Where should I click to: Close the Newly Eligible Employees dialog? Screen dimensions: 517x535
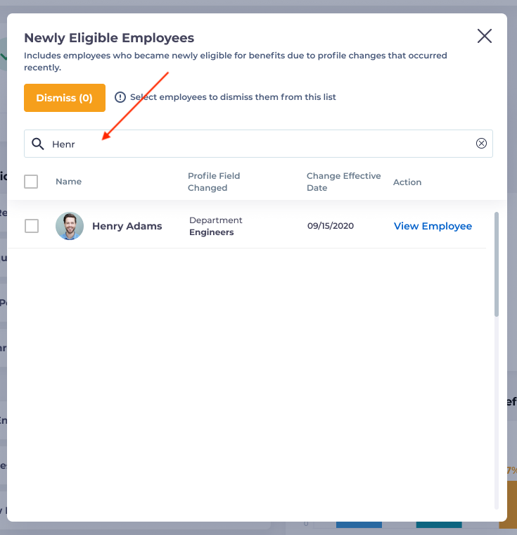coord(484,37)
